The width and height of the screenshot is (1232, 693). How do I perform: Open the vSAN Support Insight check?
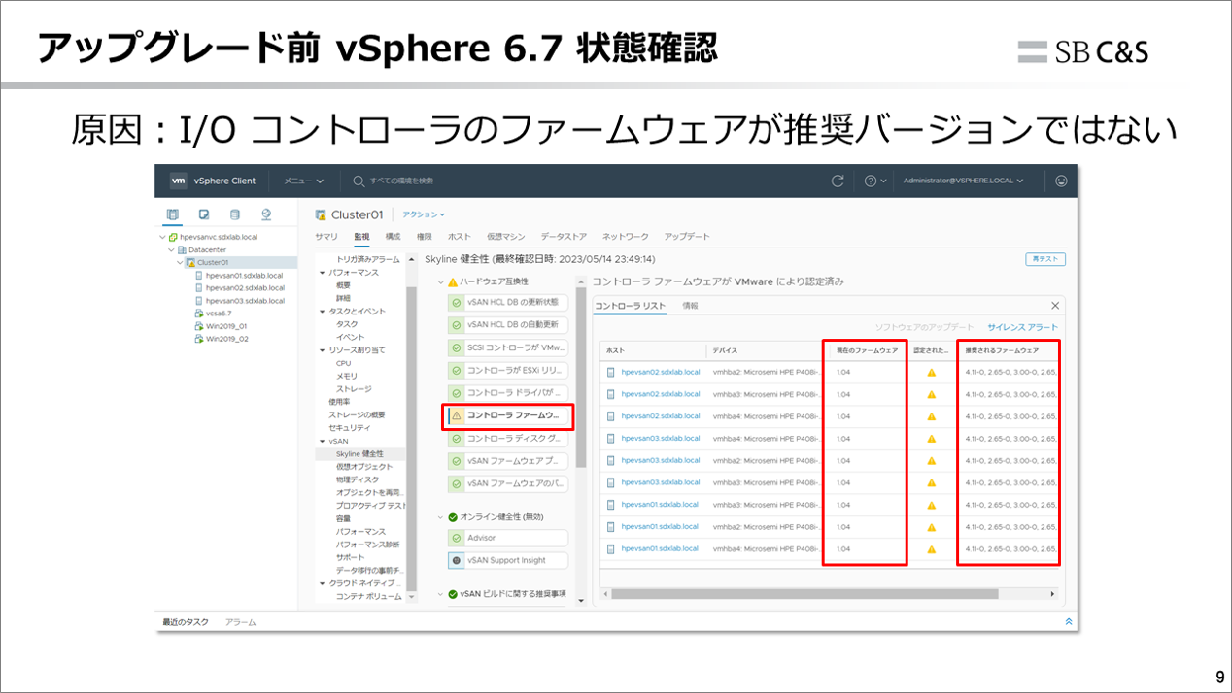508,560
